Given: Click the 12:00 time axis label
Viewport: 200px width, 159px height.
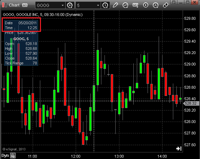Looking at the screenshot, I should coord(76,156).
